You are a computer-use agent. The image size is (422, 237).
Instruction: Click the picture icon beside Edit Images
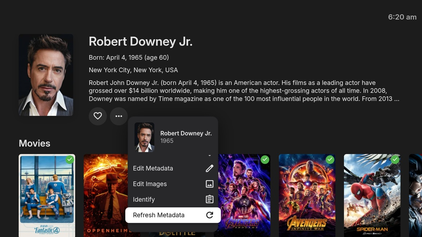[x=209, y=184]
